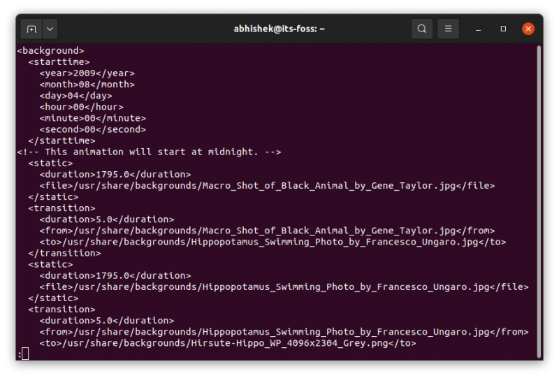Click the file line with Hippopotamus_Swimming_Photo
The width and height of the screenshot is (559, 378).
284,286
